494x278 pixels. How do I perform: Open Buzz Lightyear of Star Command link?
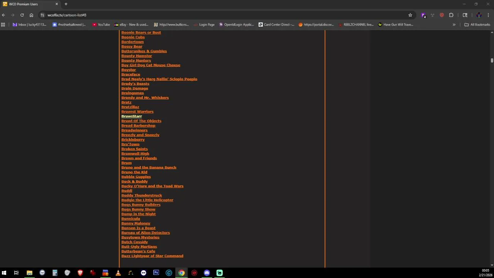pos(152,256)
